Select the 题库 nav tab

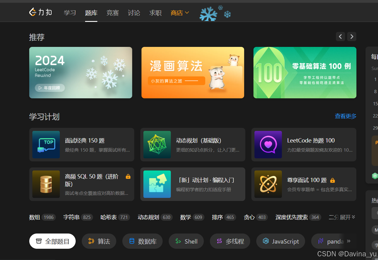(x=91, y=13)
